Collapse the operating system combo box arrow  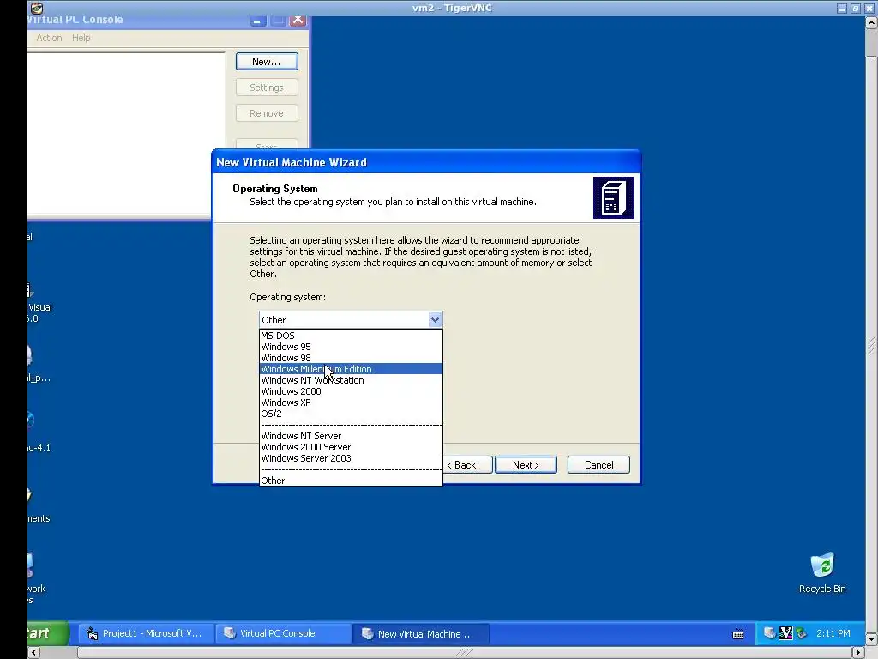pos(435,320)
